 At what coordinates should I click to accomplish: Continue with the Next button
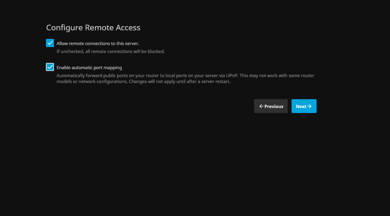304,106
